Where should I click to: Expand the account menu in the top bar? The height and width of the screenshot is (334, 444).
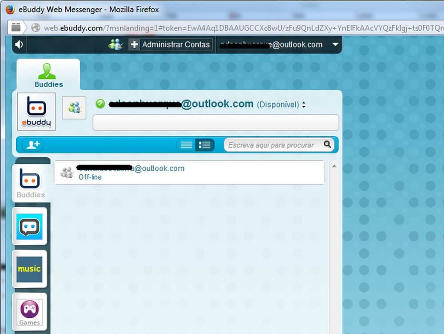(x=336, y=44)
